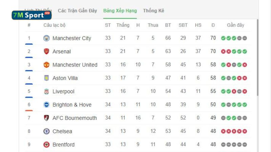Click the Arsenal club crest
Viewport: 271px width, 152px height.
point(46,51)
